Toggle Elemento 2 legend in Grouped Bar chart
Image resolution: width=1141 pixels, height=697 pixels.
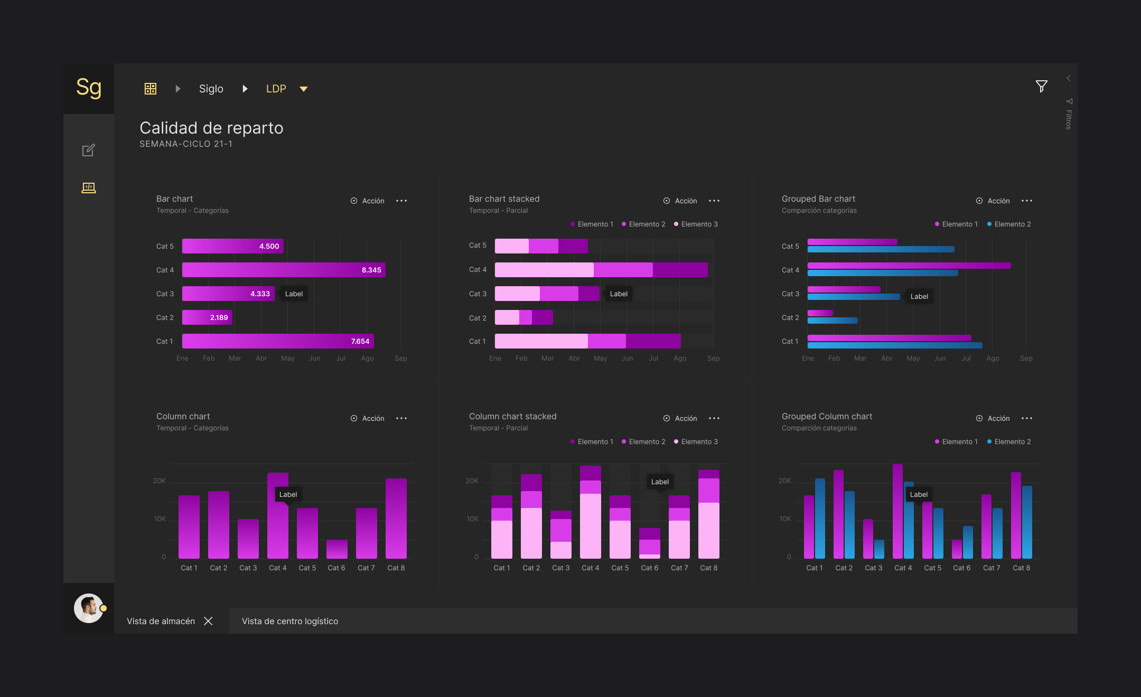point(1009,224)
